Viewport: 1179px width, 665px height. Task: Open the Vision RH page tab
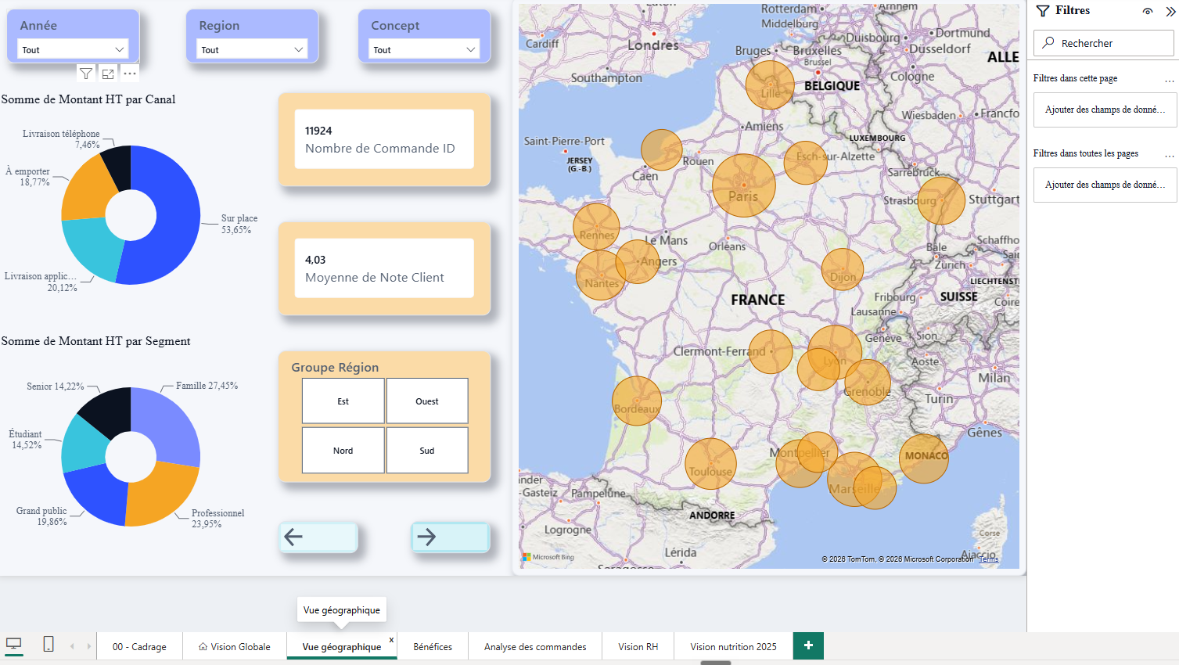click(638, 646)
